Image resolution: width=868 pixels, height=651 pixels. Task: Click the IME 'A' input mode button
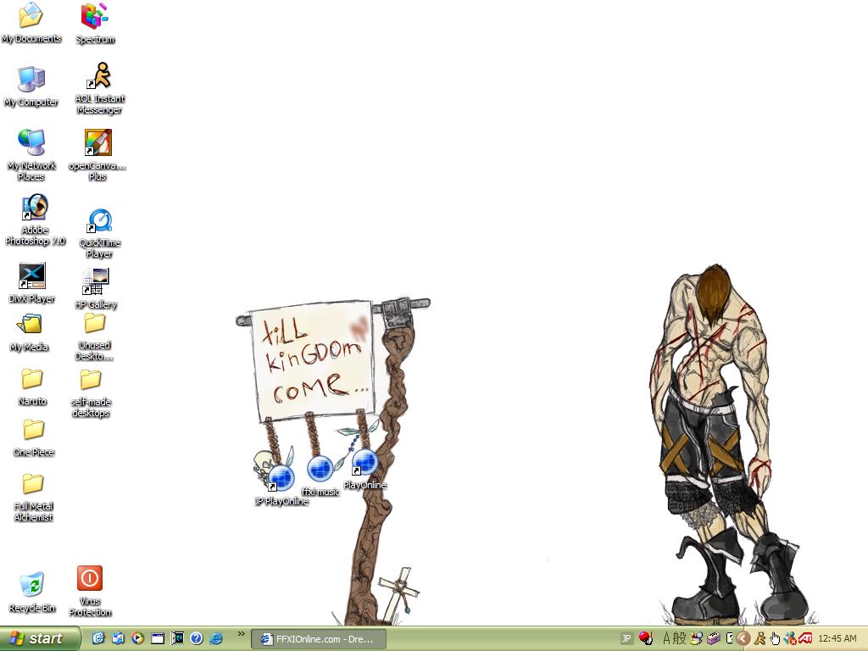pyautogui.click(x=666, y=638)
